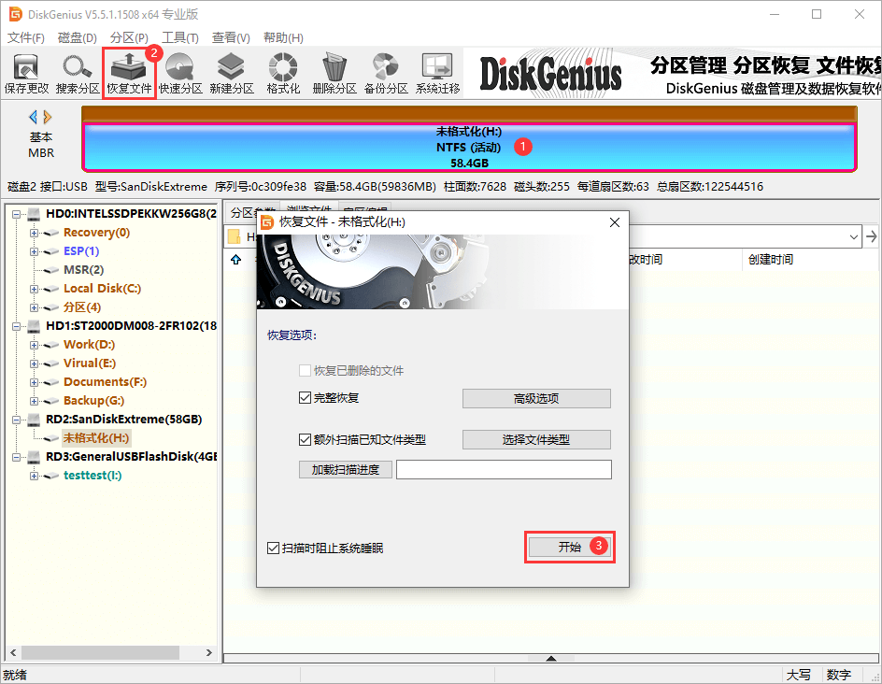Click the System Migration (系统迁移) icon
The image size is (882, 684).
(437, 74)
